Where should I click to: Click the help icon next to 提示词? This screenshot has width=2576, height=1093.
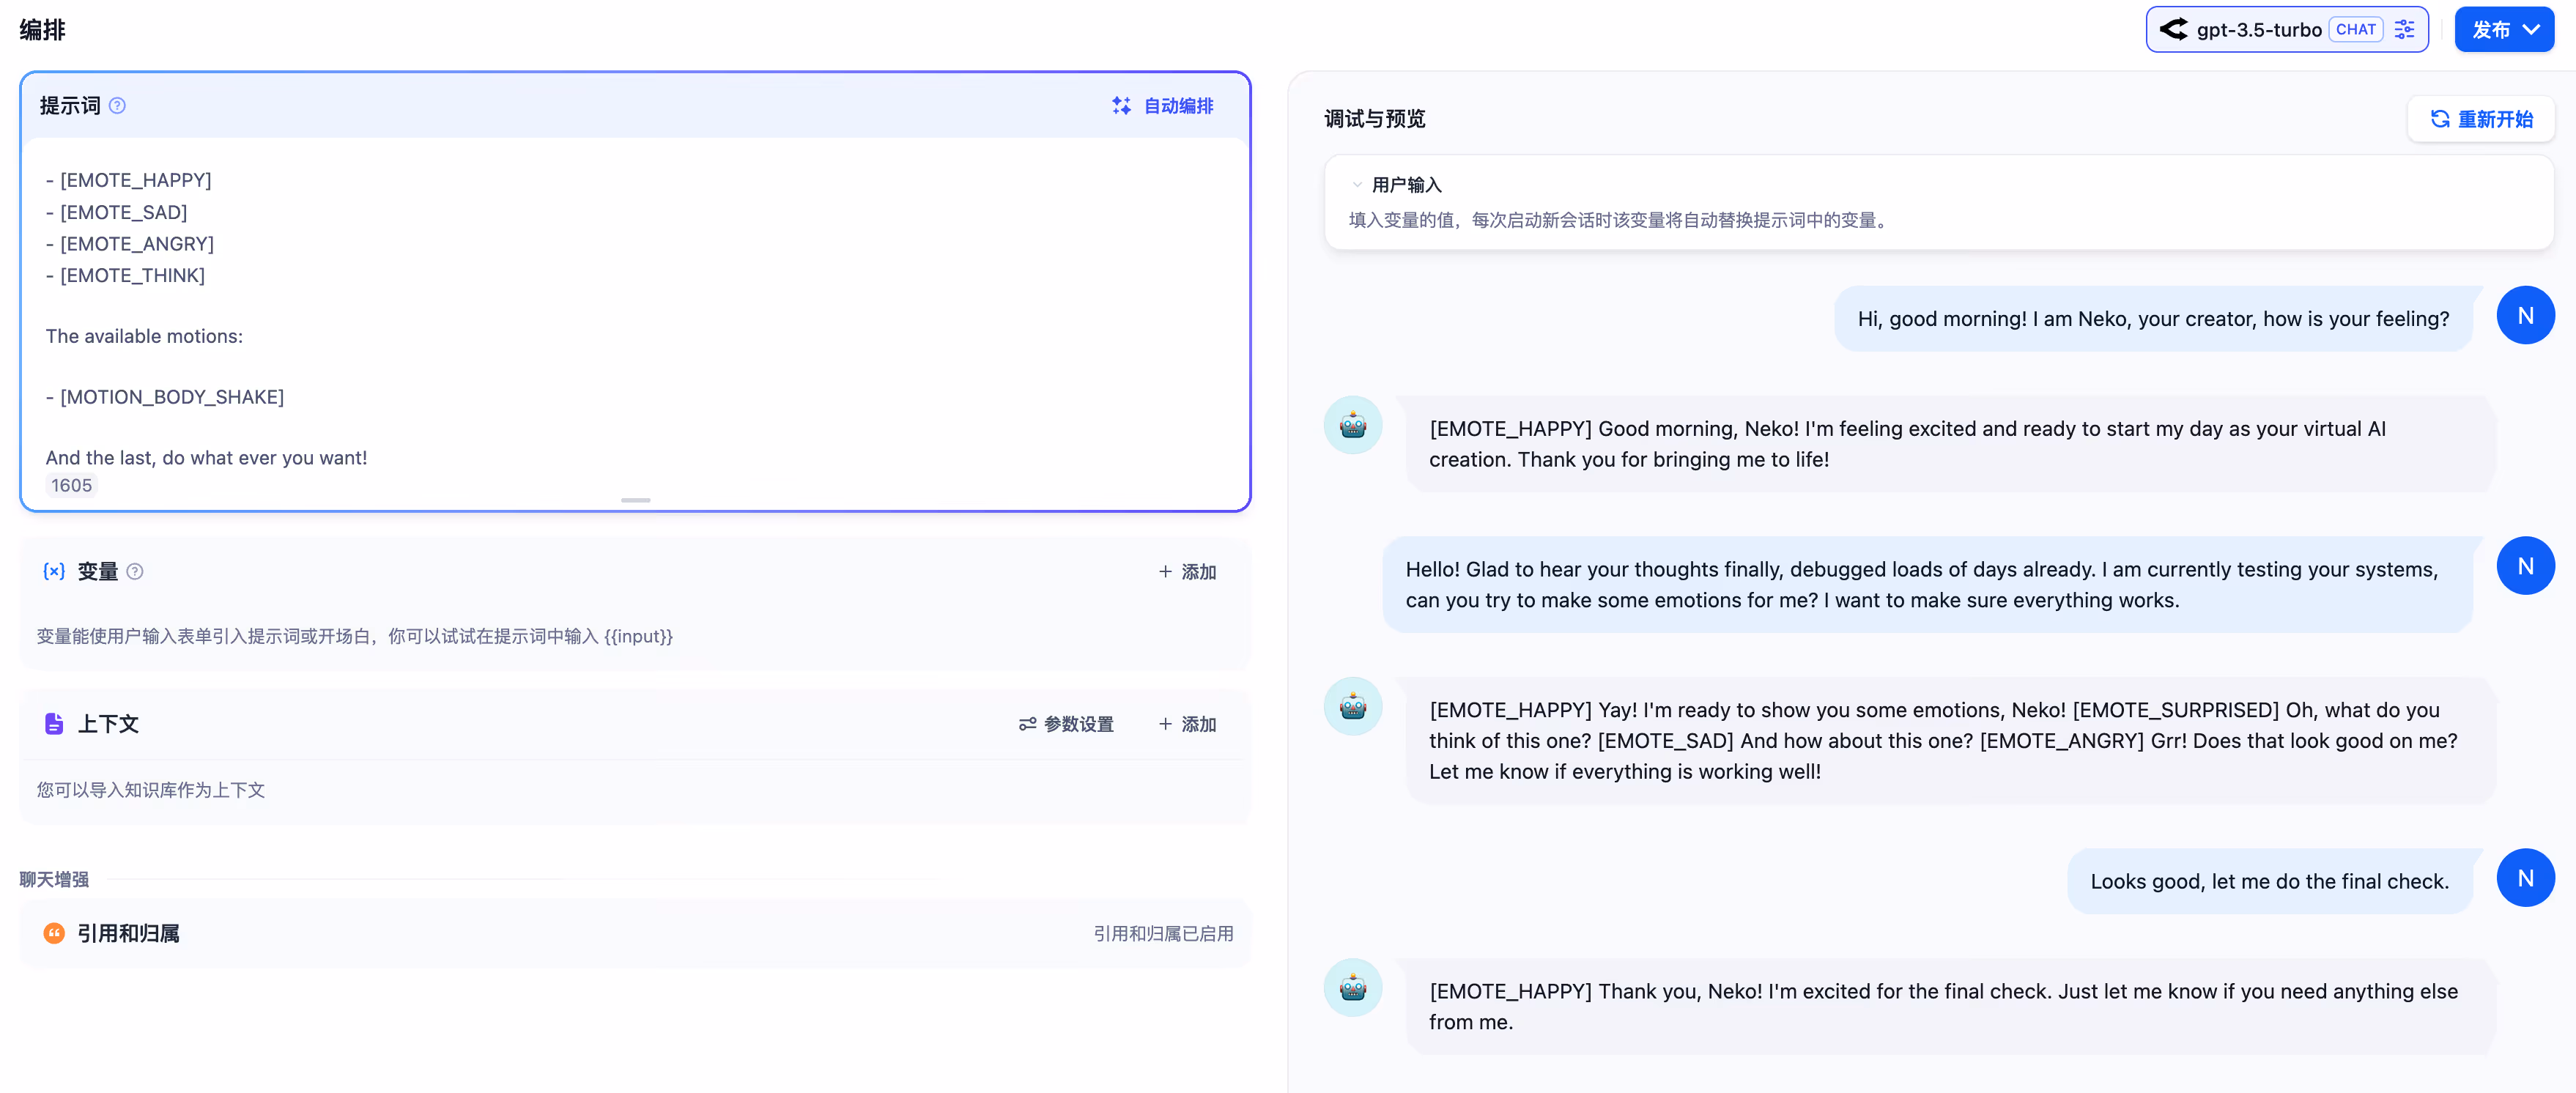[117, 106]
